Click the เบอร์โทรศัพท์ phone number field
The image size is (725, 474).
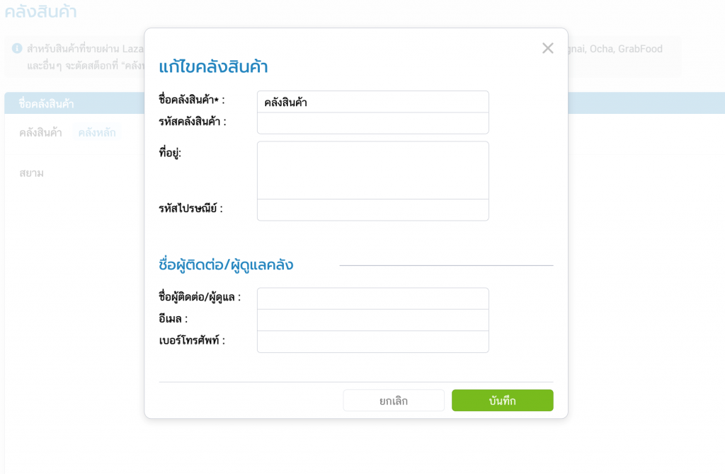click(372, 342)
